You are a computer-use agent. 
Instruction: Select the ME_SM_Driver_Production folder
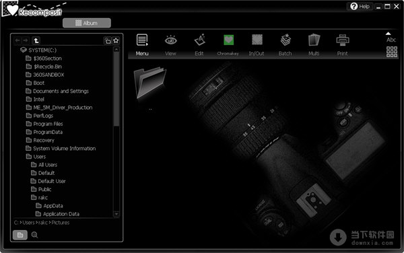(x=59, y=108)
